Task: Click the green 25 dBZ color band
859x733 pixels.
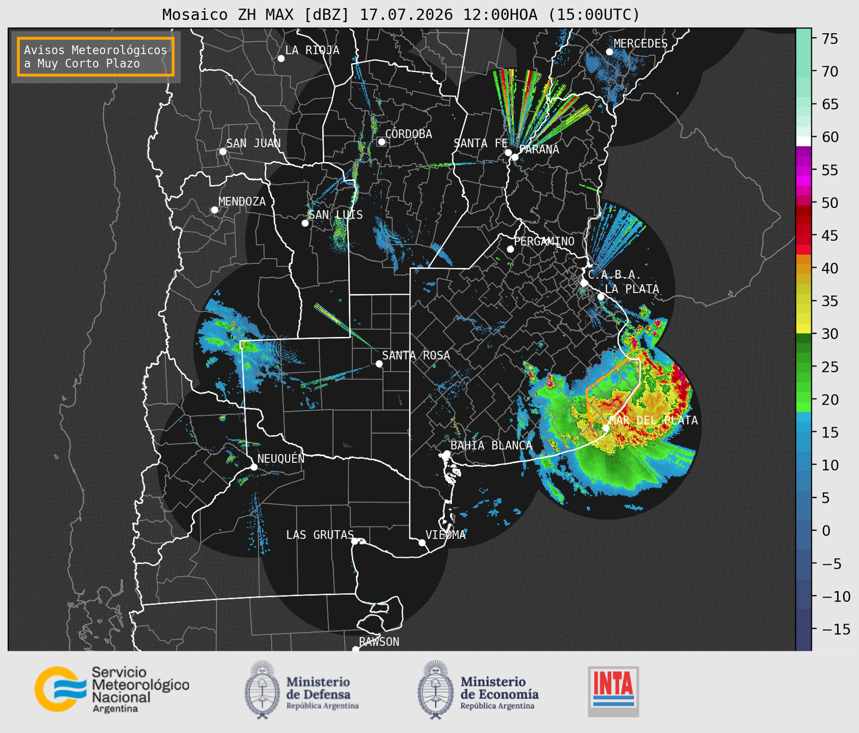Action: (x=803, y=367)
